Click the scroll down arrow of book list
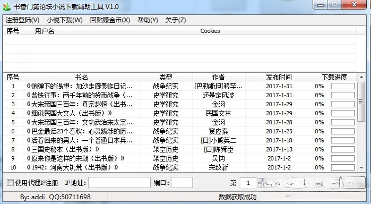This screenshot has width=371, height=204. (x=361, y=168)
